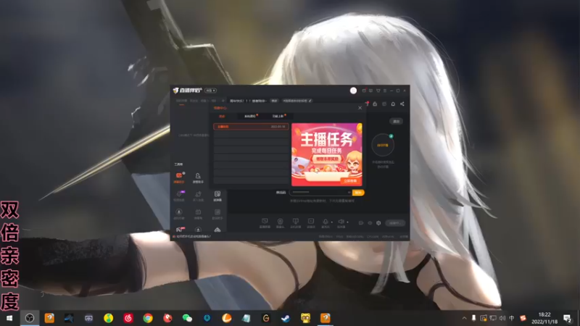Screen dimensions: 580x326
Task: Add a new scene with the plus icon
Action: [x=223, y=101]
